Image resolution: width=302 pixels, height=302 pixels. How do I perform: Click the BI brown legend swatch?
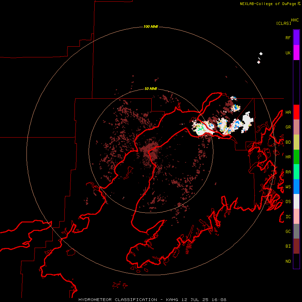coord(296,246)
